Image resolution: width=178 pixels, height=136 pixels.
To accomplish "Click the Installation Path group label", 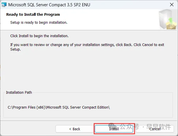I will (x=19, y=92).
